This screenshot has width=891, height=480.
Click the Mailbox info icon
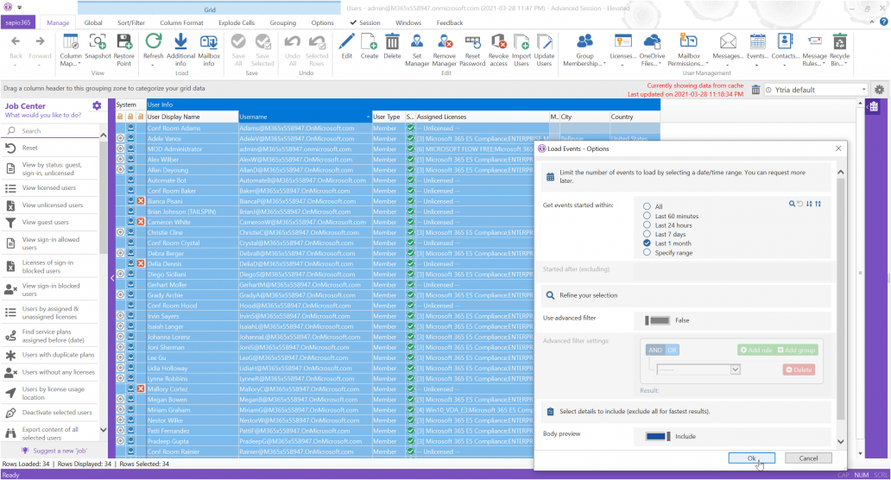tap(209, 42)
